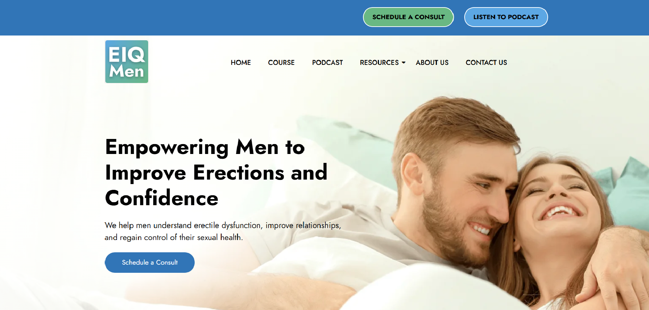The height and width of the screenshot is (310, 649).
Task: Click the word Confidence in the headline
Action: coord(161,198)
